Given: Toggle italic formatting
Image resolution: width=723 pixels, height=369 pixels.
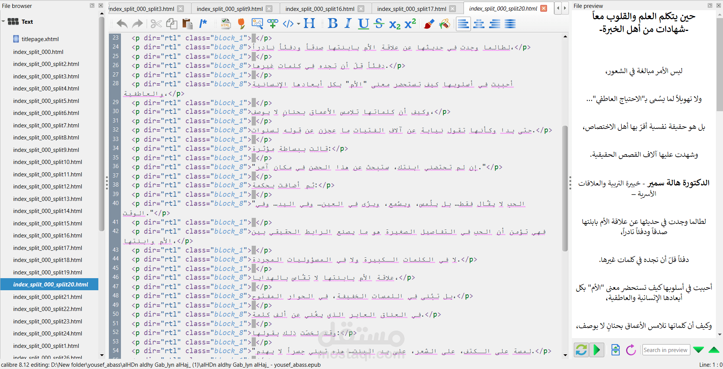Looking at the screenshot, I should [x=348, y=24].
